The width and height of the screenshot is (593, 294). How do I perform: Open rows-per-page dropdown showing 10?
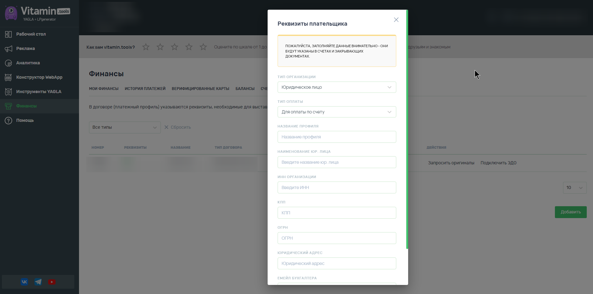575,187
